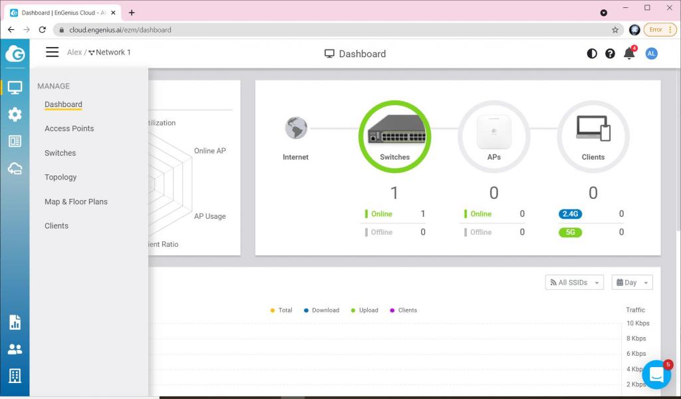Go back in browser history
681x399 pixels.
[11, 30]
